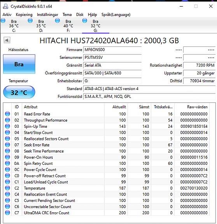Image resolution: width=217 pixels, height=224 pixels.
Task: Click status orb of Temperature attribute row
Action: point(7,188)
